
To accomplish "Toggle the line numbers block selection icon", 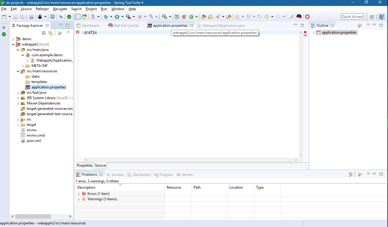I will pyautogui.click(x=77, y=17).
